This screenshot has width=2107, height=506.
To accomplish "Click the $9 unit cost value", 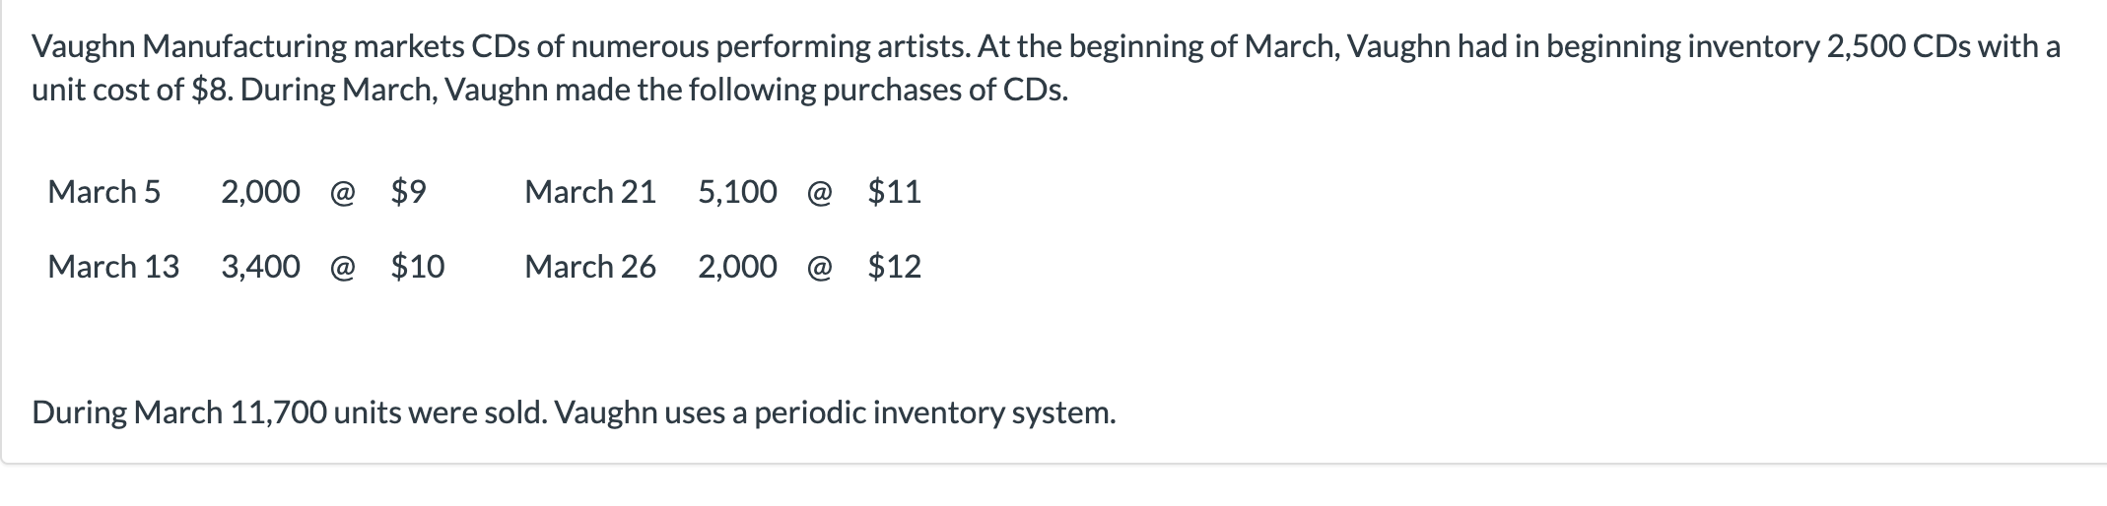I will [408, 191].
